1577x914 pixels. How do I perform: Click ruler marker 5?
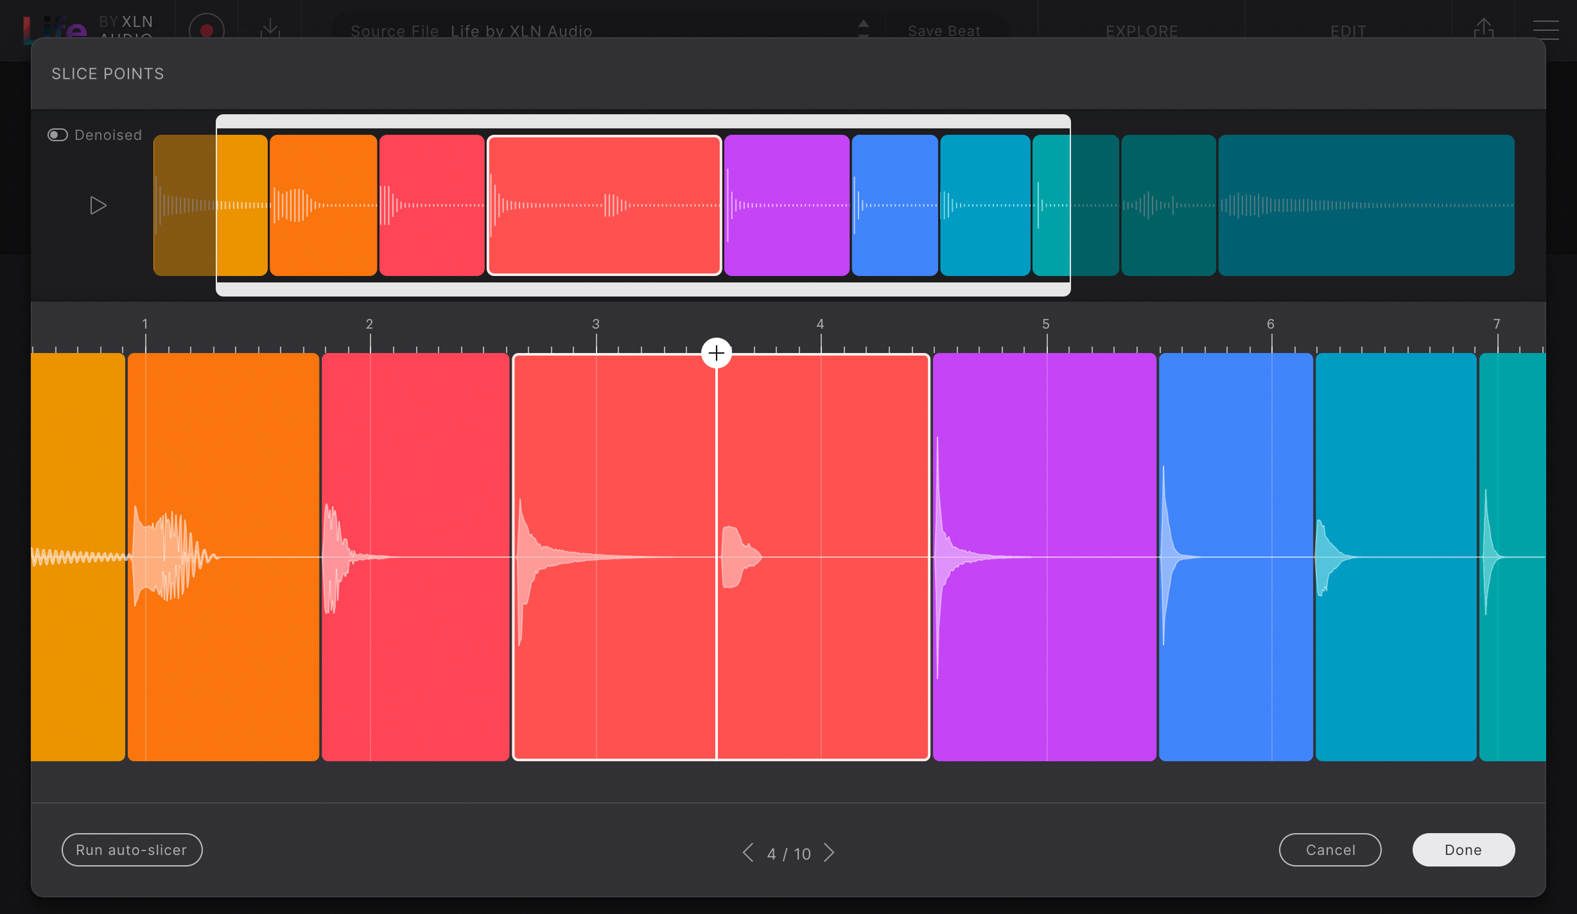point(1046,324)
